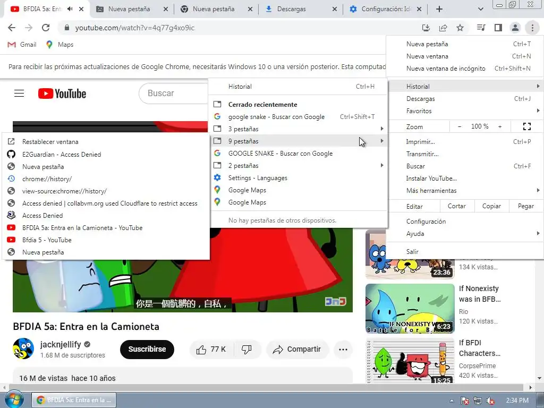The image size is (544, 408).
Task: Open the share page icon in address bar
Action: pos(443,28)
